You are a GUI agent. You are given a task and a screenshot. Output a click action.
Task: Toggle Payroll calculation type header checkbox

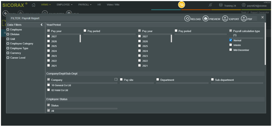[x=231, y=31]
